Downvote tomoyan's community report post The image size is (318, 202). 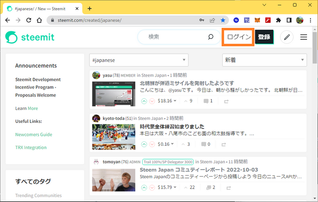point(152,188)
